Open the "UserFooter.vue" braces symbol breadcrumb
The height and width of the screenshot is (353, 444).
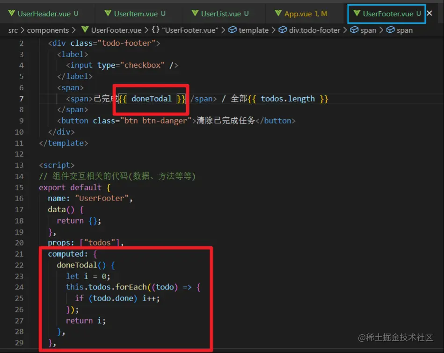pyautogui.click(x=190, y=30)
